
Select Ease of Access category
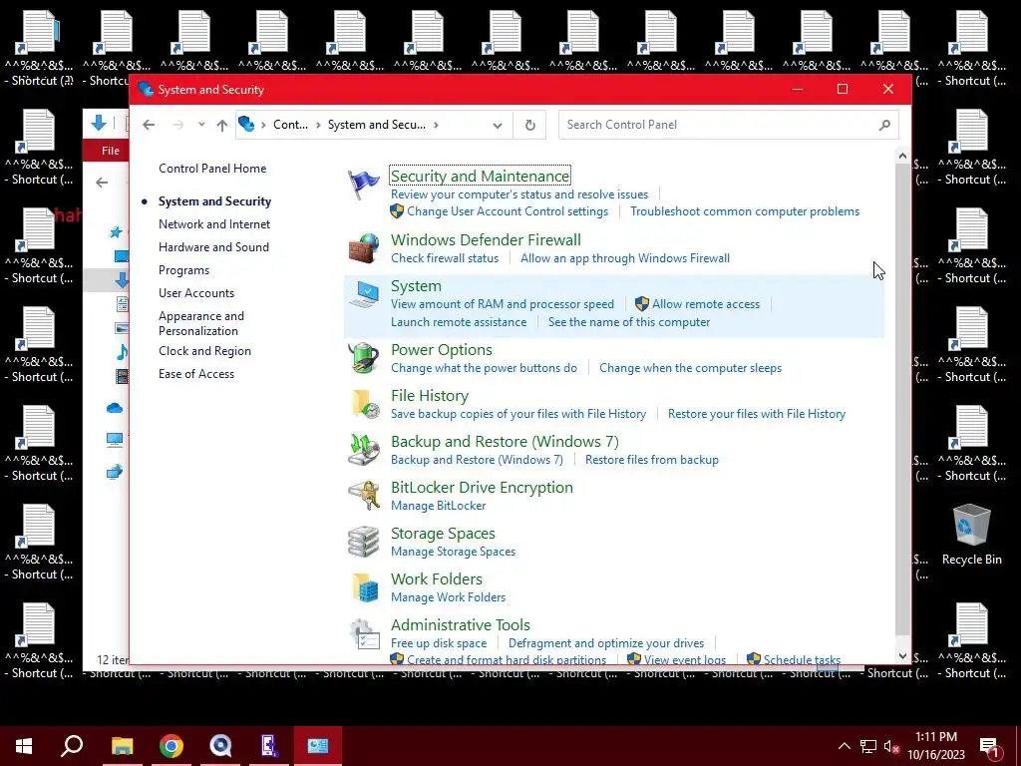(x=196, y=374)
